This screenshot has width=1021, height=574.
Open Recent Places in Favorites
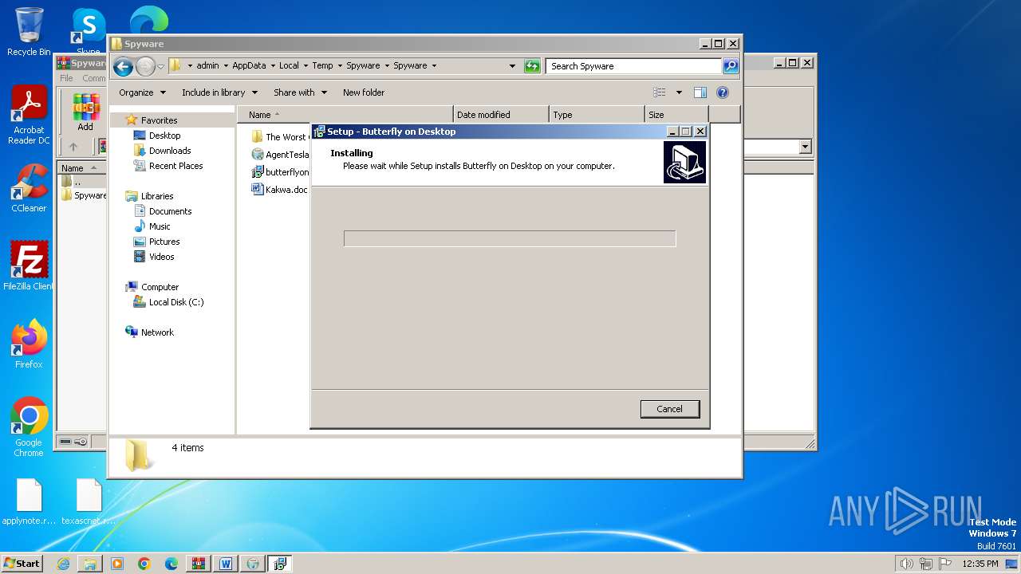point(175,166)
